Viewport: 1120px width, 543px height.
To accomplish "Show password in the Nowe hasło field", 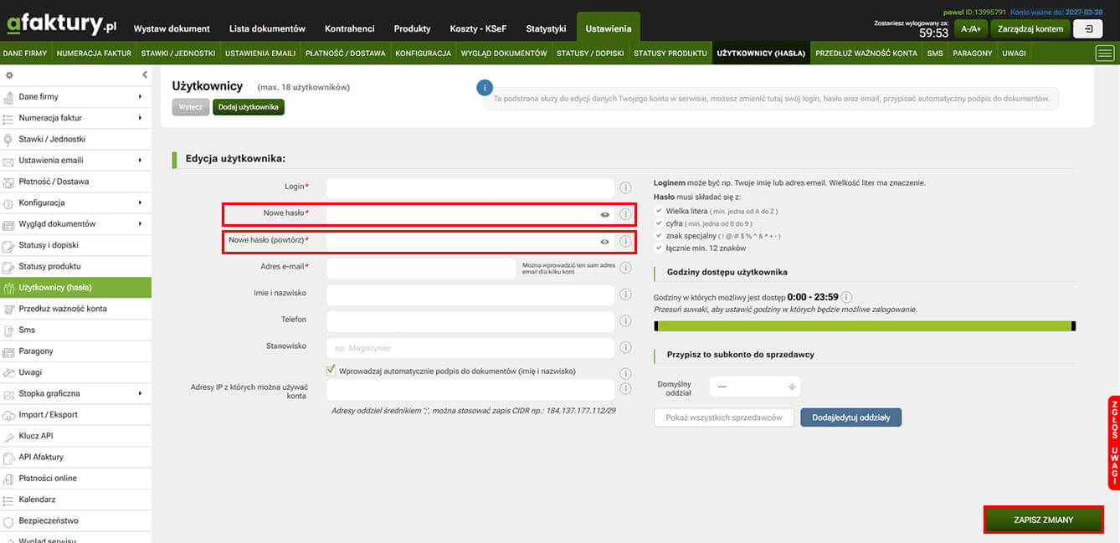I will 604,215.
